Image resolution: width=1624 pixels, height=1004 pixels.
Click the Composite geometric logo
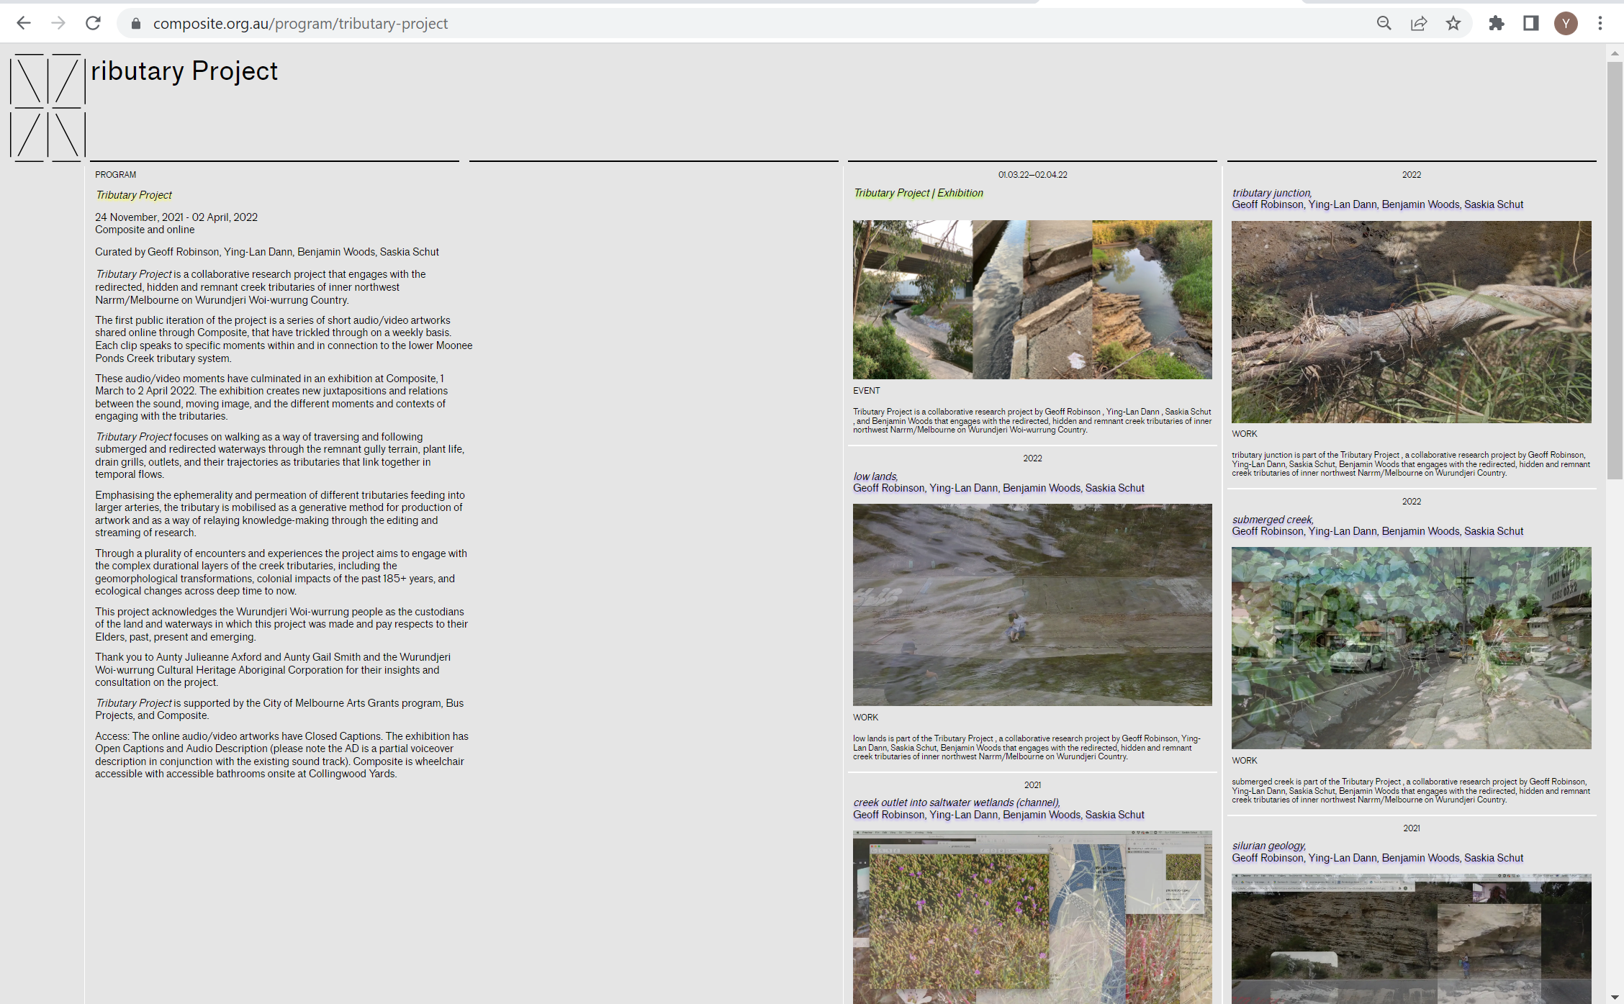[x=48, y=107]
